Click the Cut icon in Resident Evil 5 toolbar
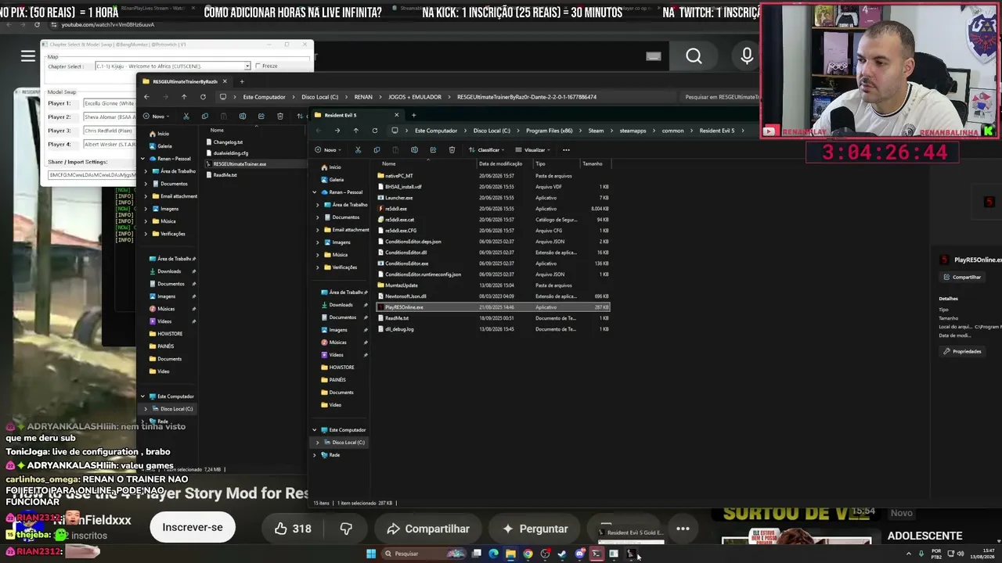This screenshot has width=1002, height=563. pos(358,150)
